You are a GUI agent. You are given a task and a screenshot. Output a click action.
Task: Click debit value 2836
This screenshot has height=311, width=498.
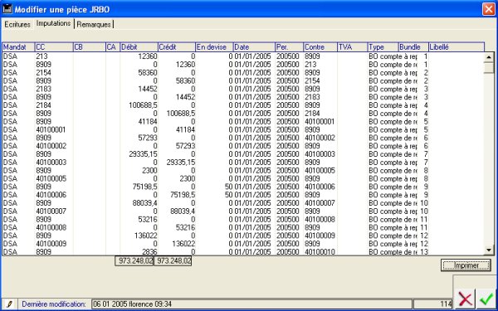click(150, 251)
